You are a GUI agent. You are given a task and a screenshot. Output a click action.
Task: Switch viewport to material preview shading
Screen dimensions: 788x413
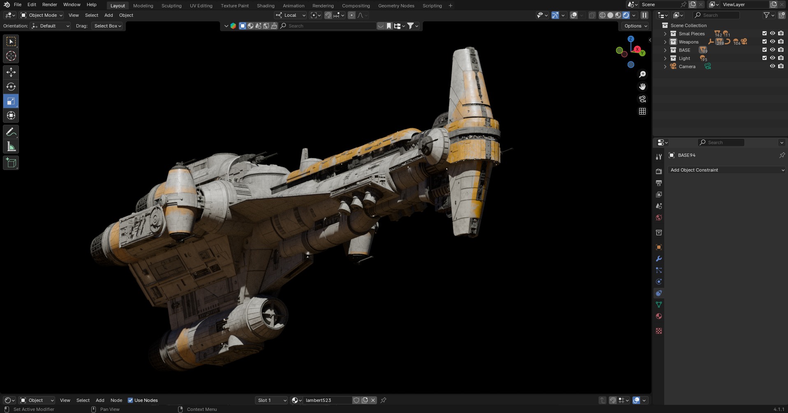[618, 15]
